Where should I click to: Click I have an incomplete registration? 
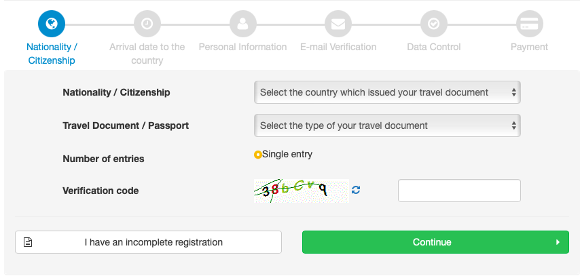point(153,242)
